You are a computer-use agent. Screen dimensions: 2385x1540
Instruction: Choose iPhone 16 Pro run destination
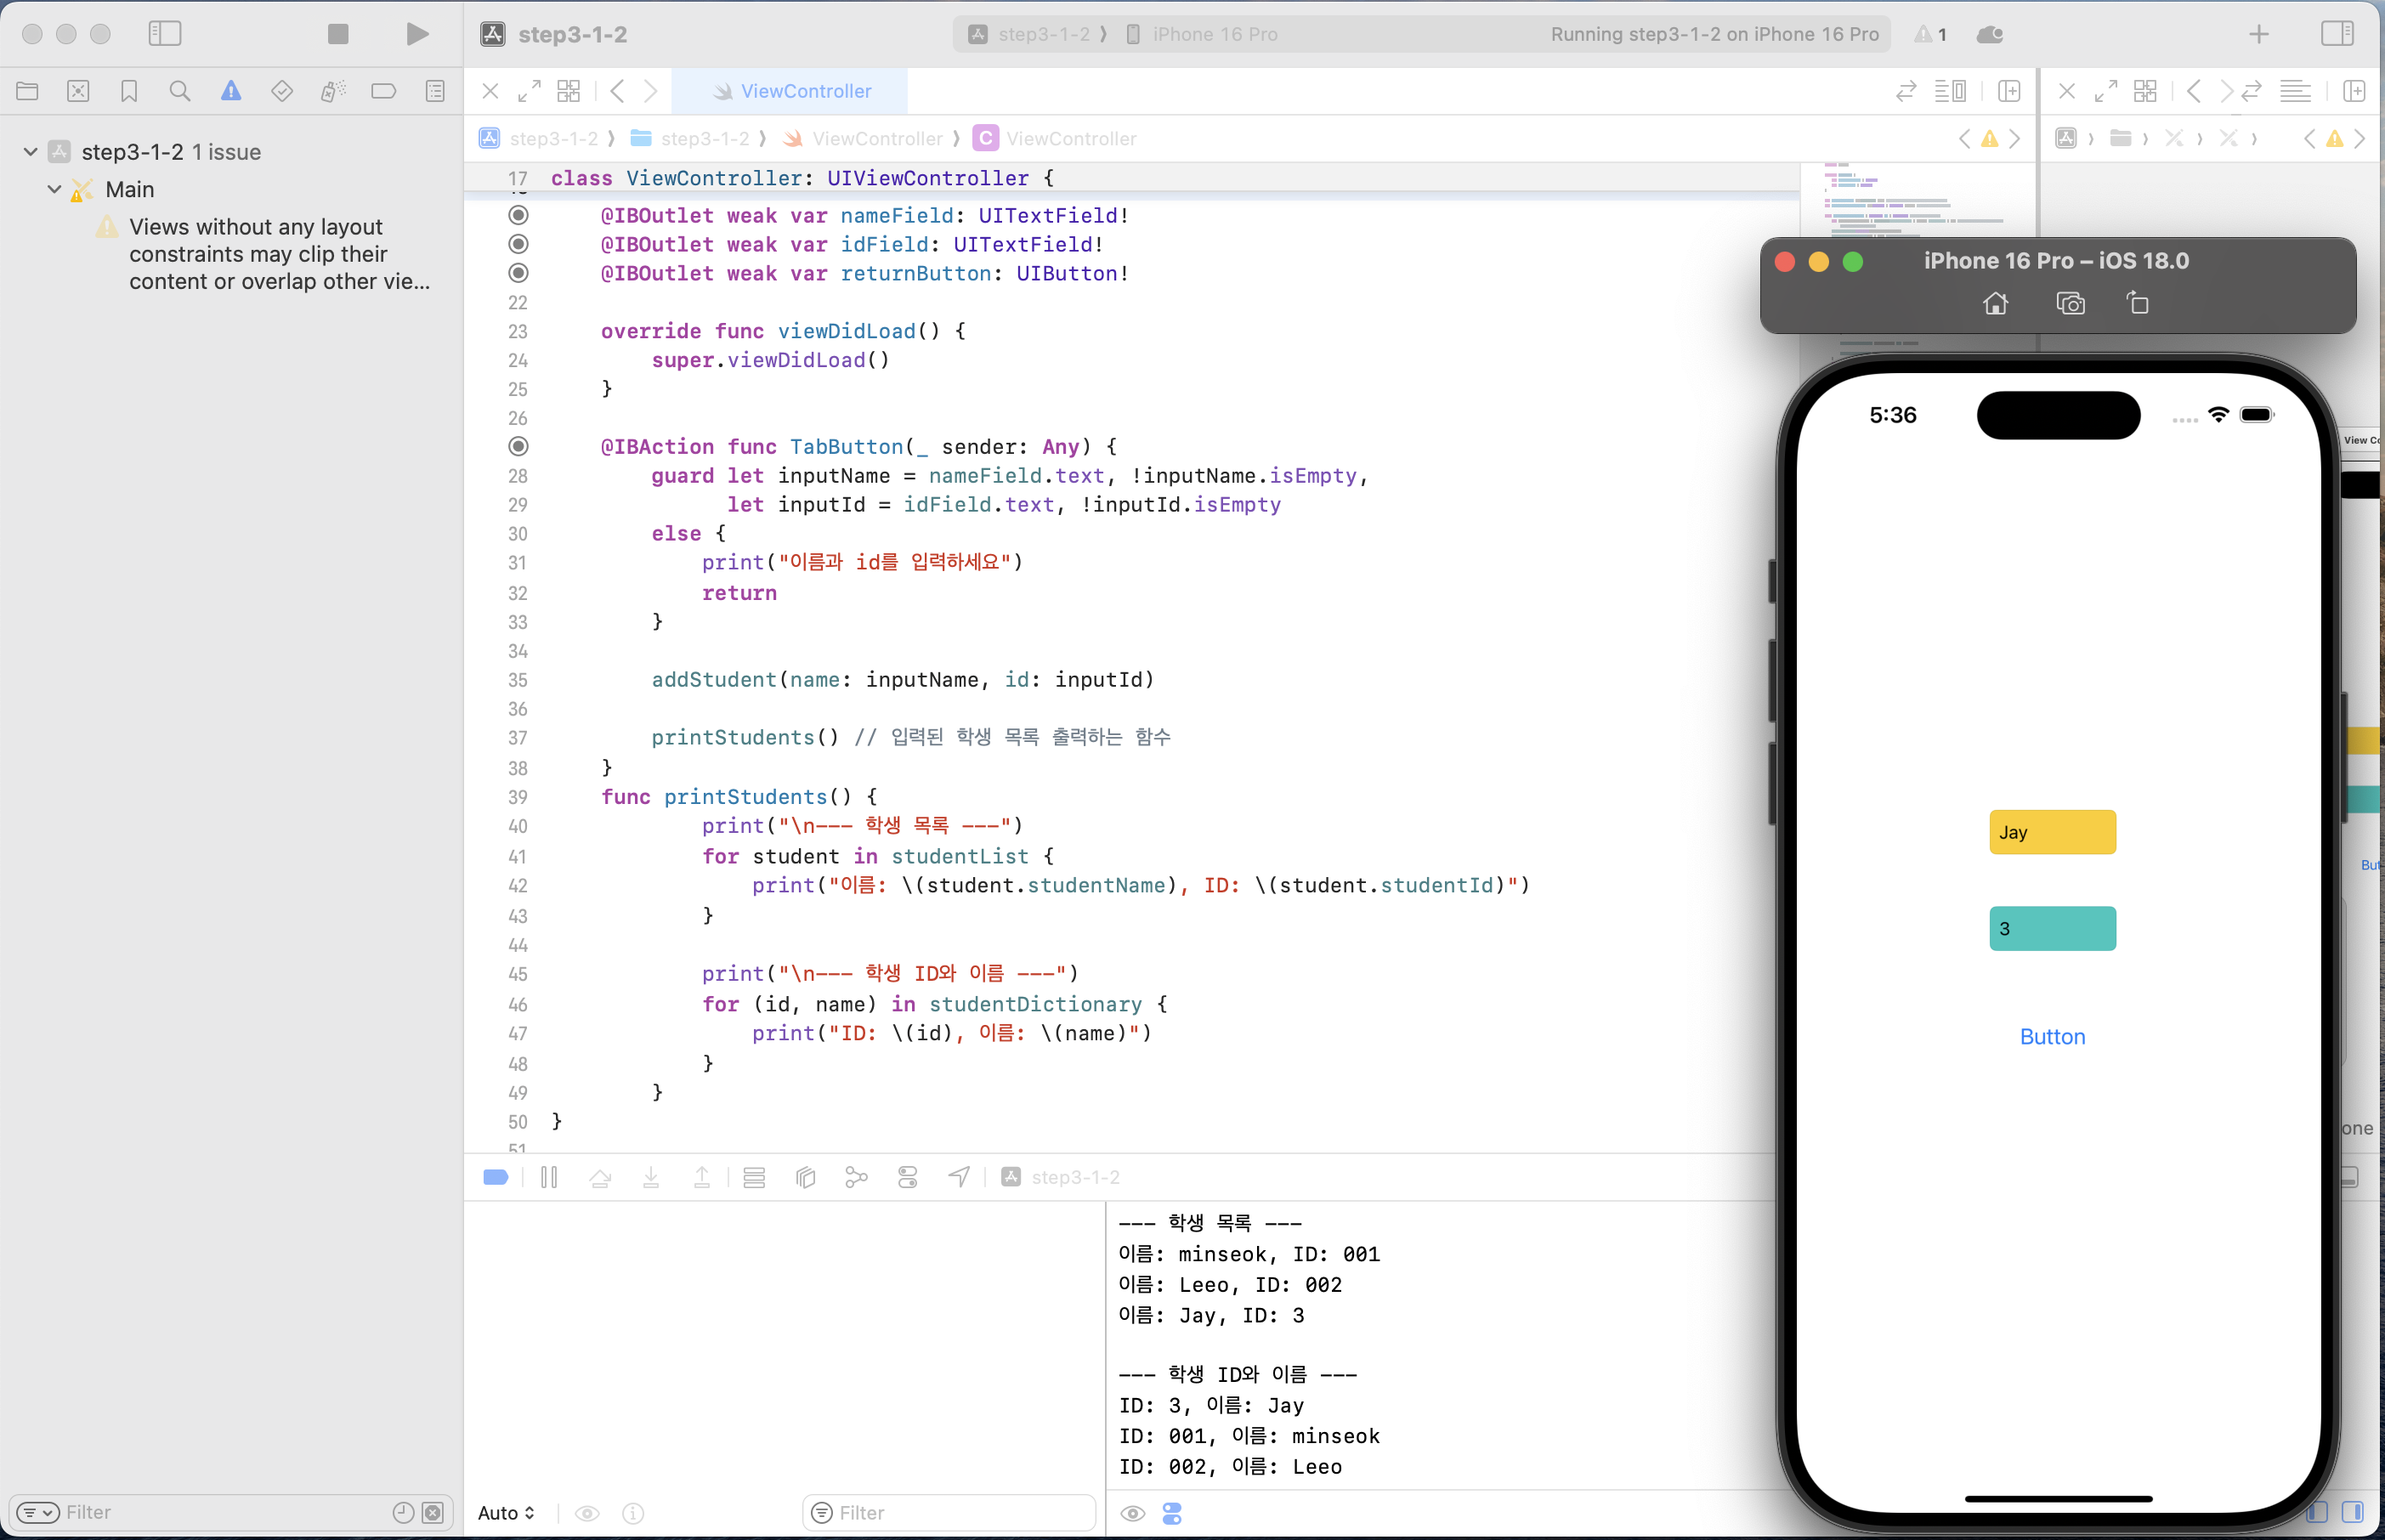(x=1201, y=34)
